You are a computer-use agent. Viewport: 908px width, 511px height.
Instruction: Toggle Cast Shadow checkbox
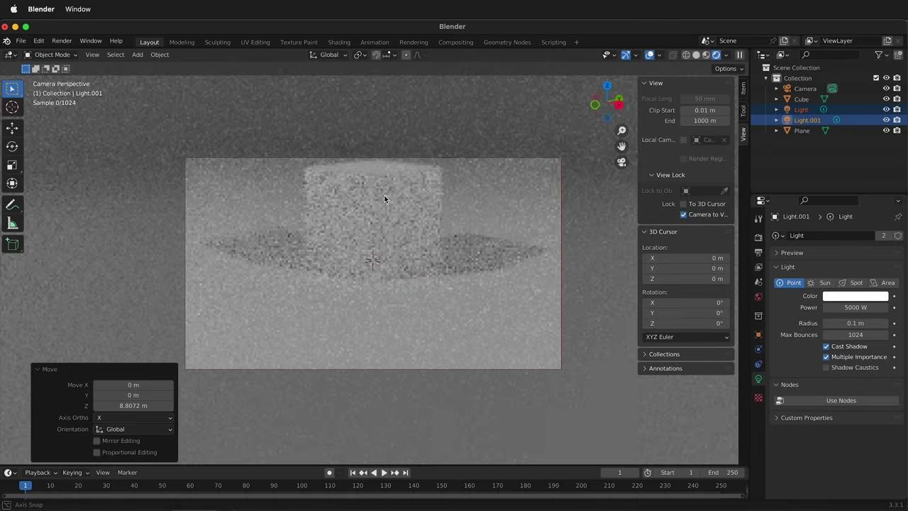click(x=826, y=346)
